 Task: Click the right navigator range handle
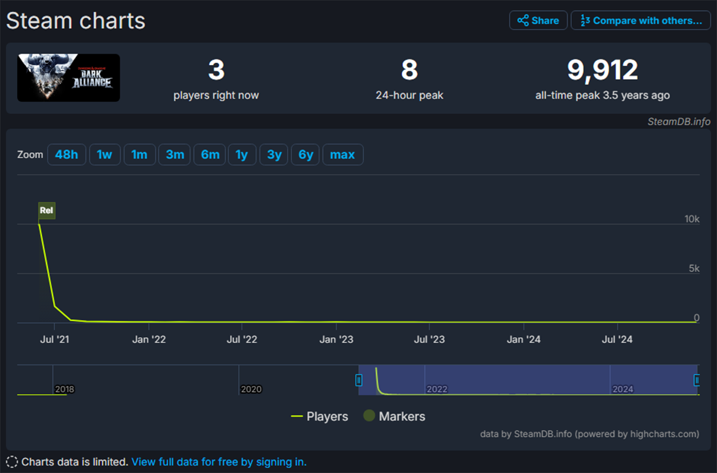click(x=697, y=380)
